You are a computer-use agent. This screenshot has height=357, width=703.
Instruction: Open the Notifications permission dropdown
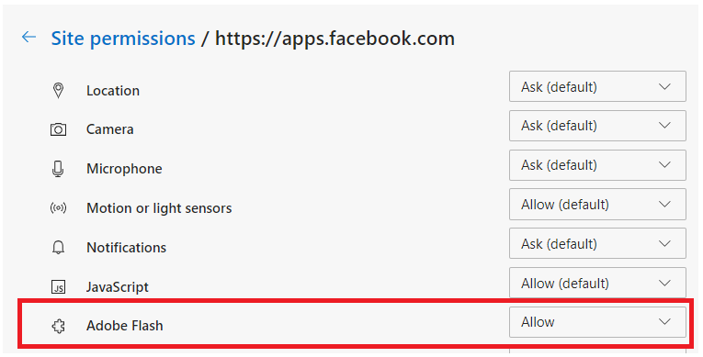[597, 244]
